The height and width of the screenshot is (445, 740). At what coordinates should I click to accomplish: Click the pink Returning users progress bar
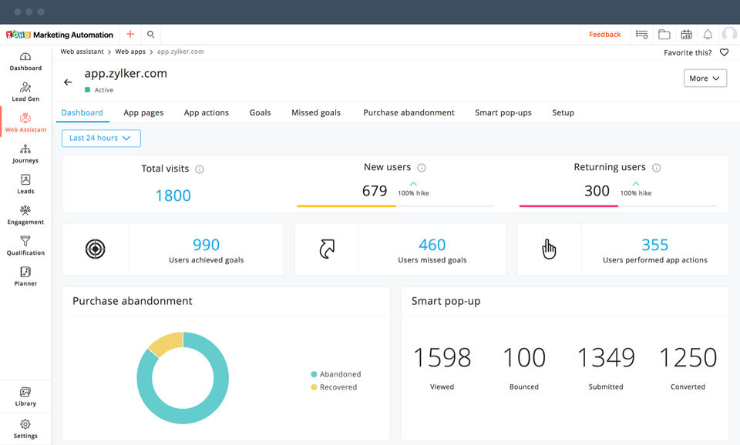coord(569,206)
